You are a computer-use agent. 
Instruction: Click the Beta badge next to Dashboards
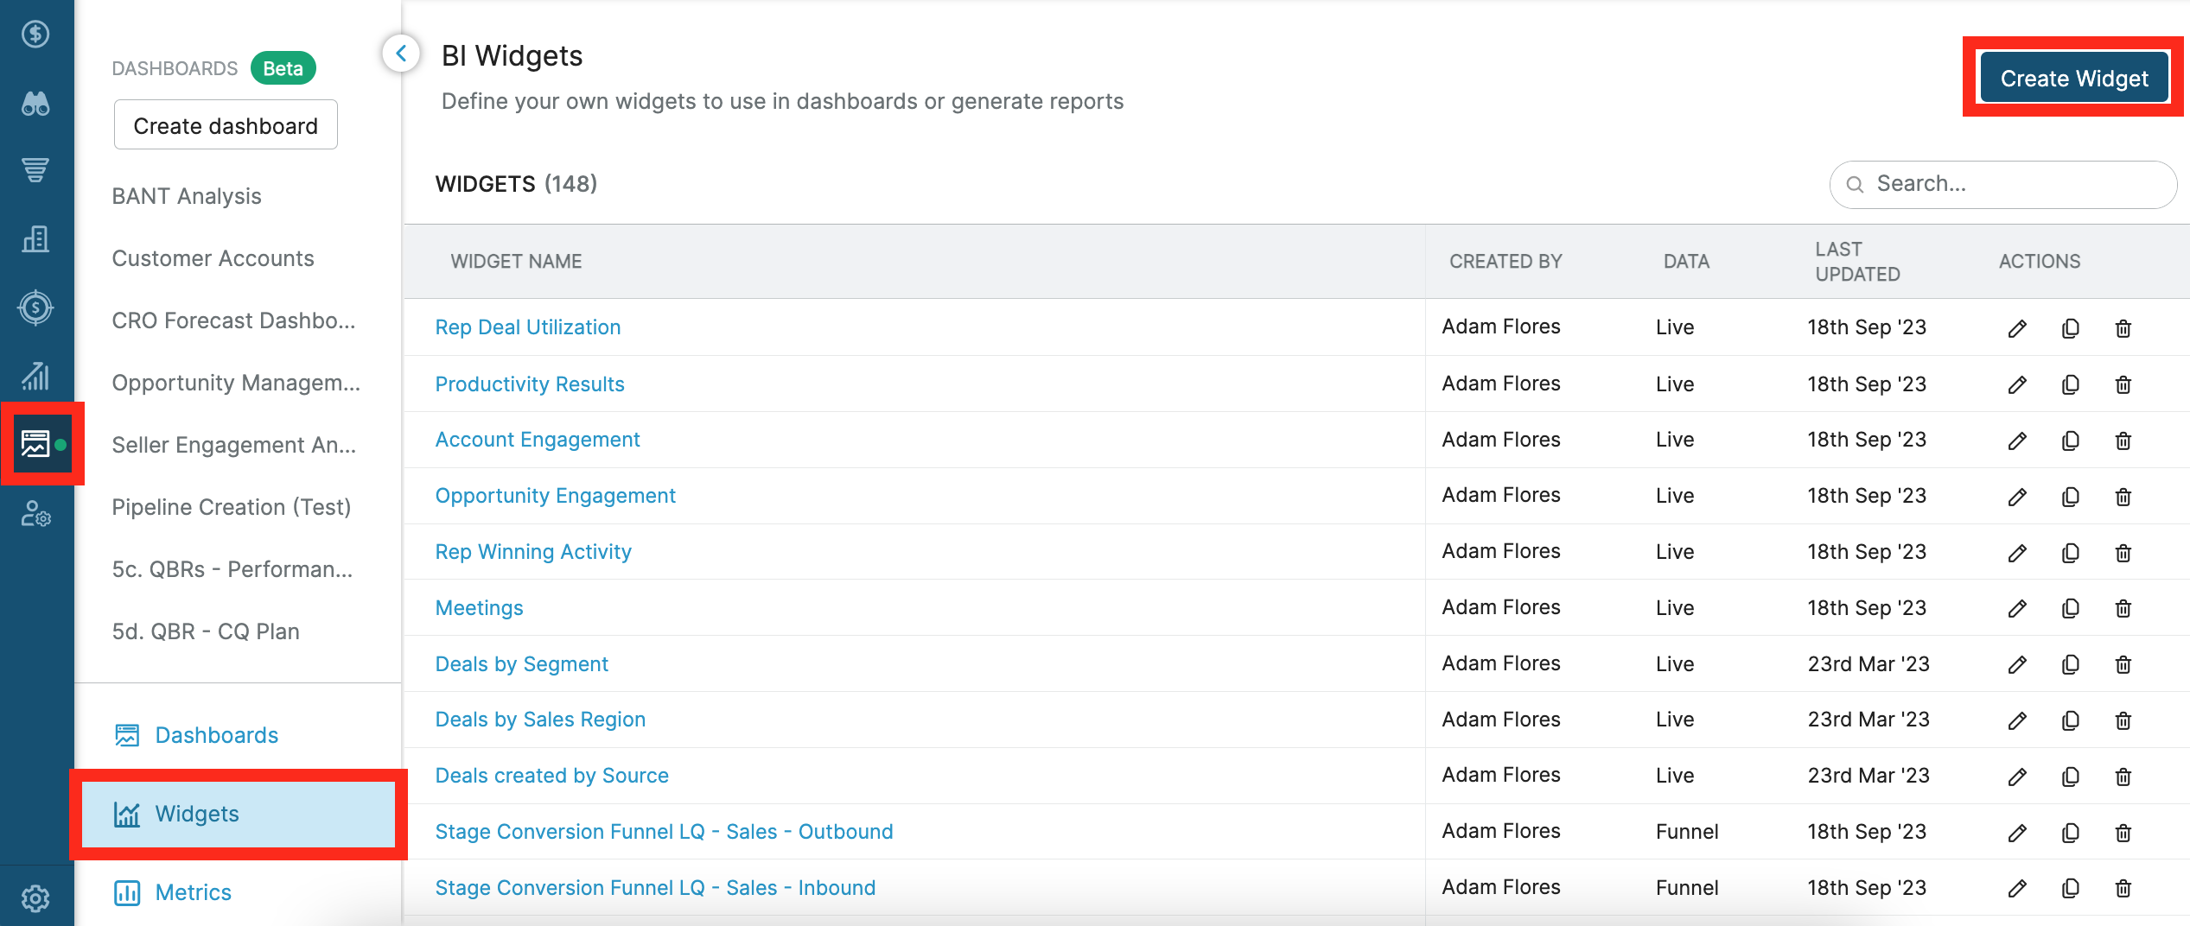pyautogui.click(x=283, y=68)
